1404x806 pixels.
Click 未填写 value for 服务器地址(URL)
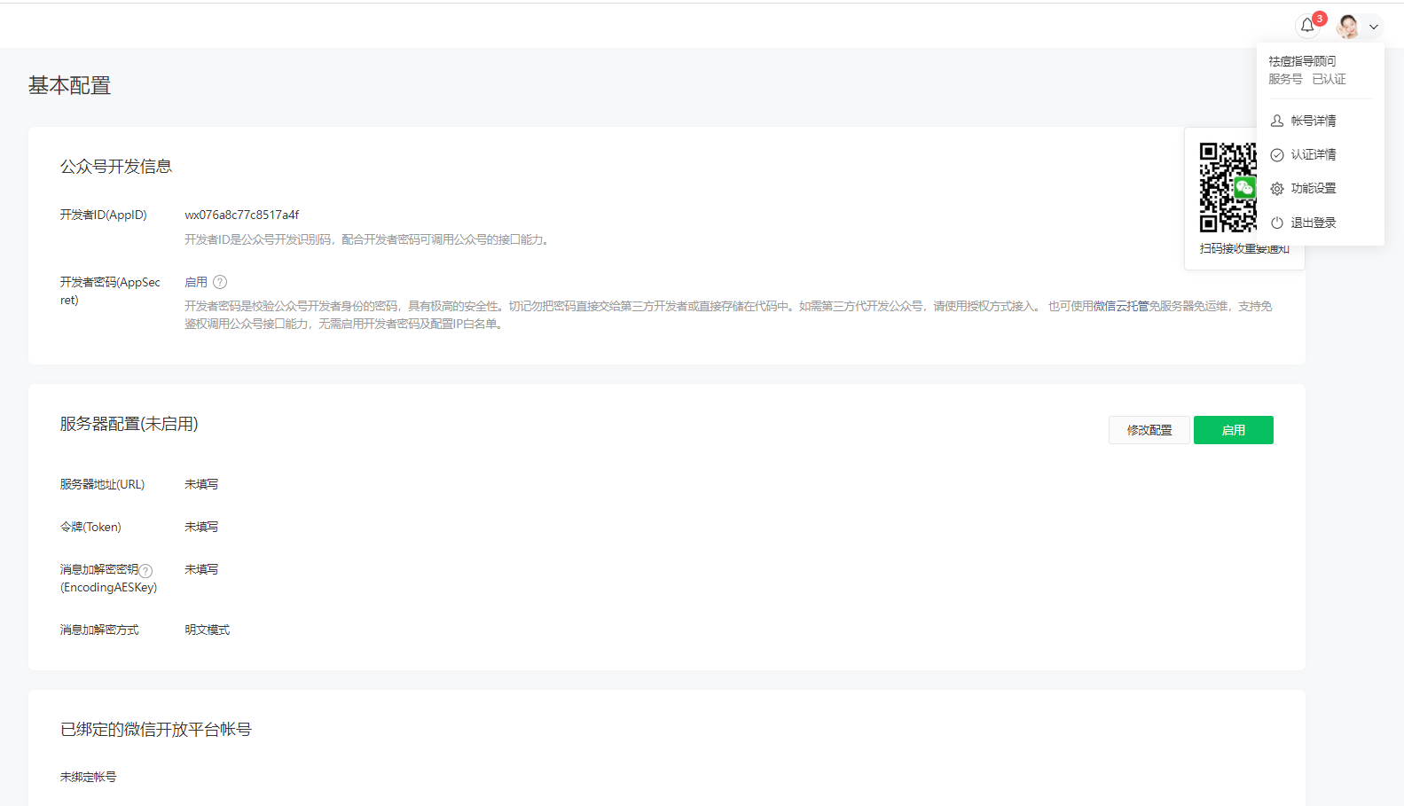click(x=201, y=484)
